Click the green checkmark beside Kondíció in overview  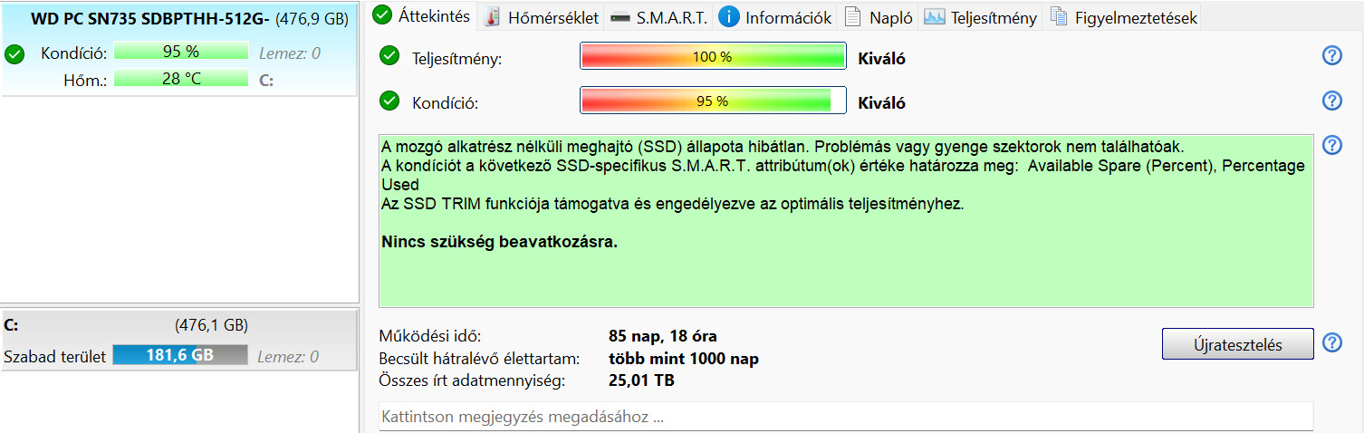click(389, 101)
